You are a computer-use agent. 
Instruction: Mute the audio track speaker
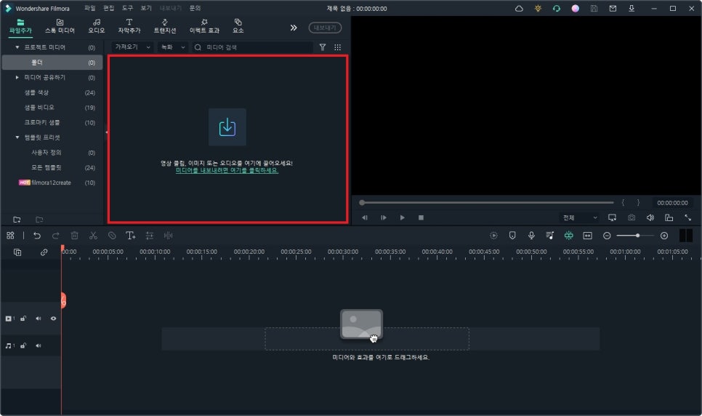38,345
